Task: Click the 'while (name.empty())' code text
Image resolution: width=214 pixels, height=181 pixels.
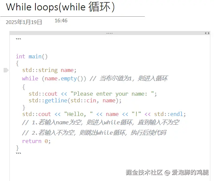Action: (x=54, y=79)
